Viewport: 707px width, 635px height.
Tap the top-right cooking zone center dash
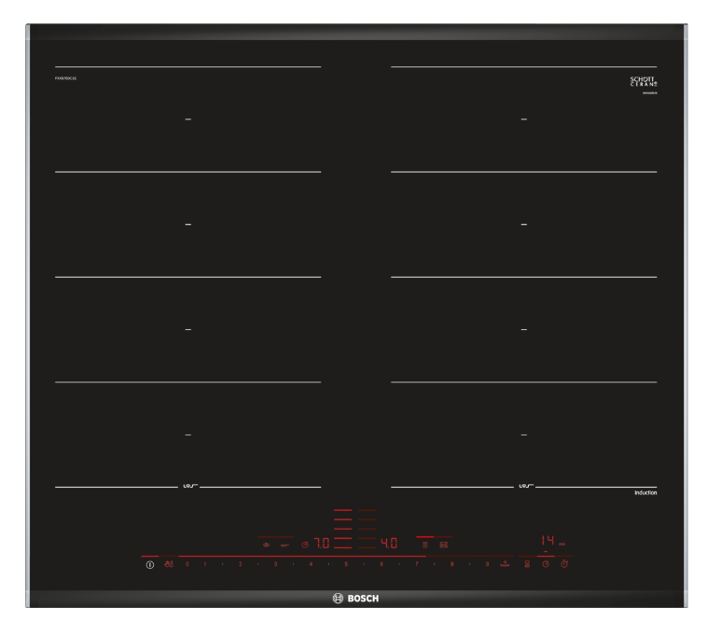(523, 120)
